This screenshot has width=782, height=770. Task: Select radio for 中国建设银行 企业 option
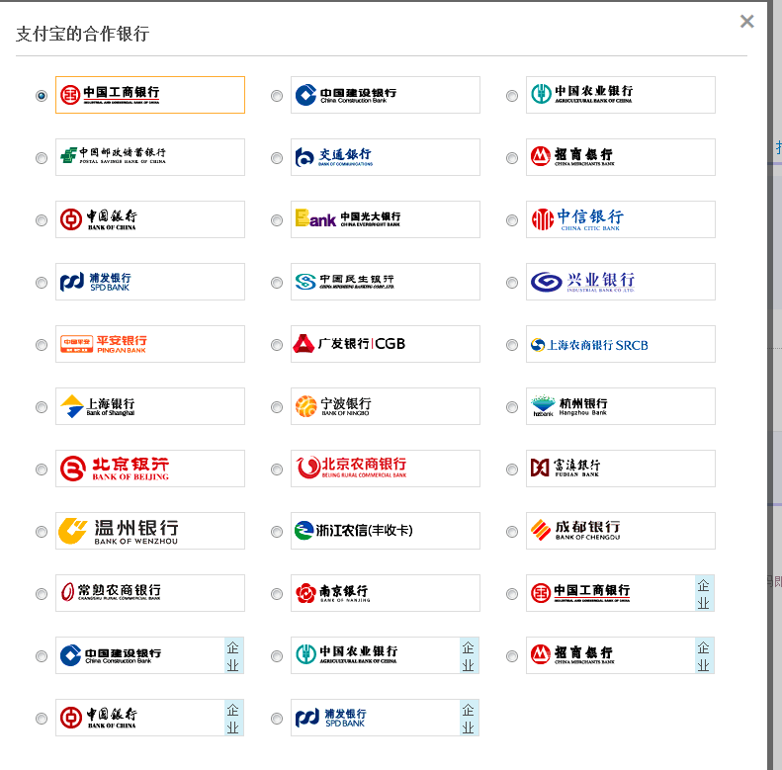tap(42, 656)
